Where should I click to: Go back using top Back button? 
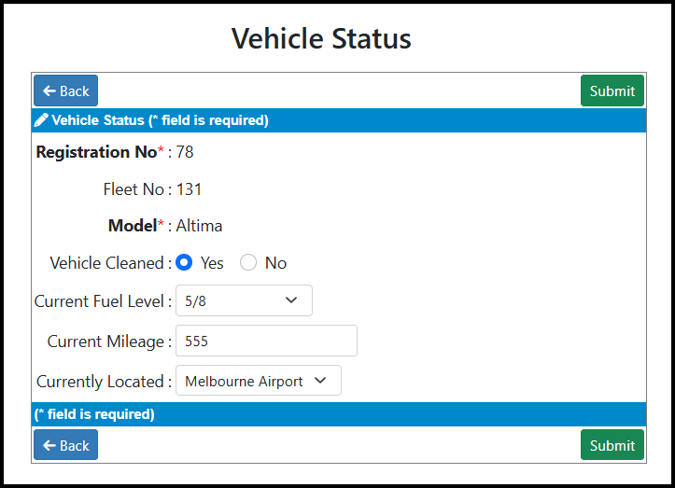click(x=66, y=91)
